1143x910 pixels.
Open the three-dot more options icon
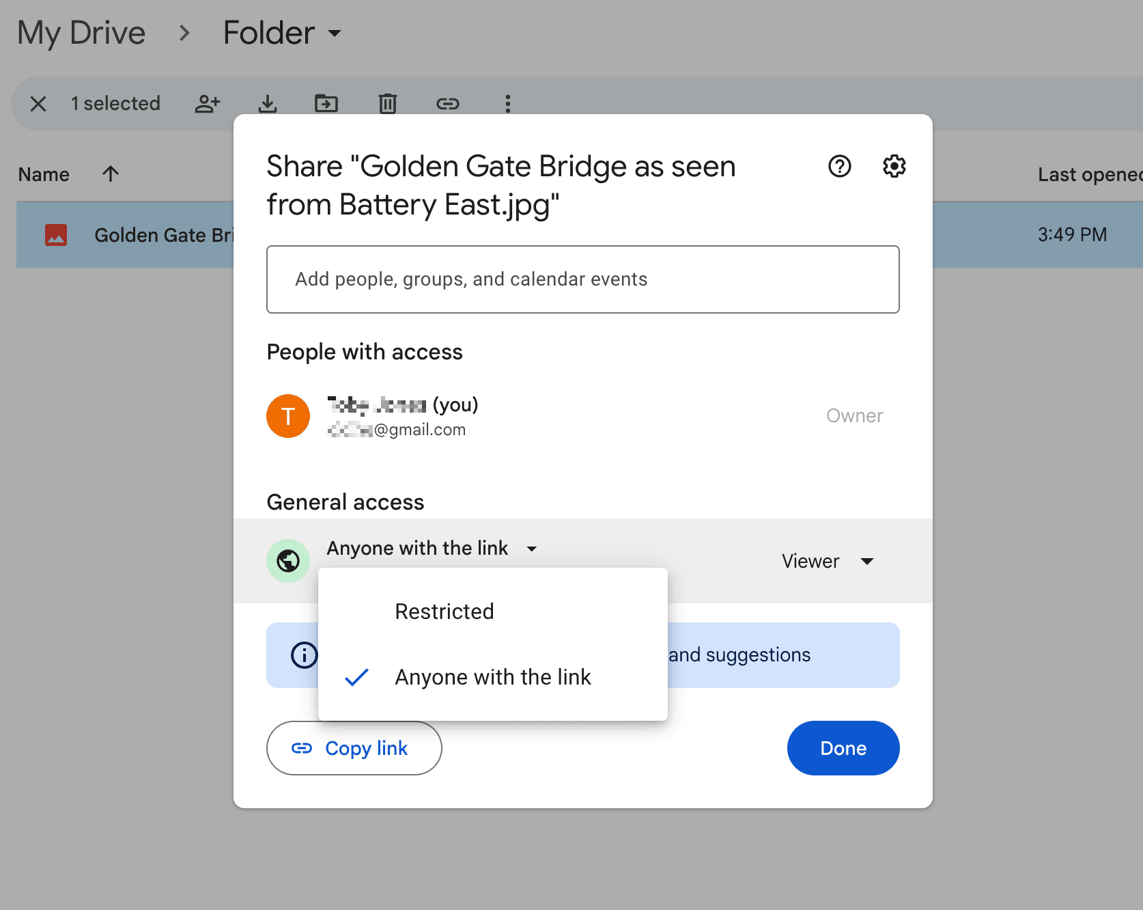click(508, 103)
